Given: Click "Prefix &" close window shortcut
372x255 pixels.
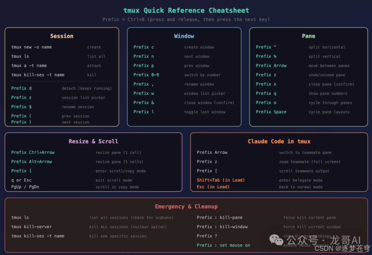Looking at the screenshot, I should click(x=144, y=102).
